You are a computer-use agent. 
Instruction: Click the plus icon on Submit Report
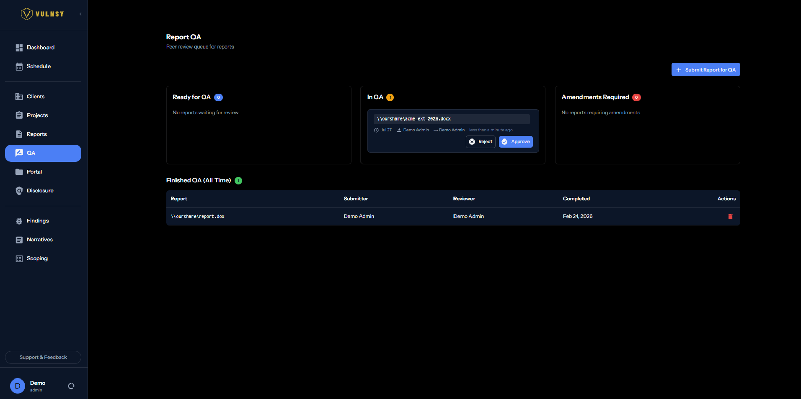[679, 70]
